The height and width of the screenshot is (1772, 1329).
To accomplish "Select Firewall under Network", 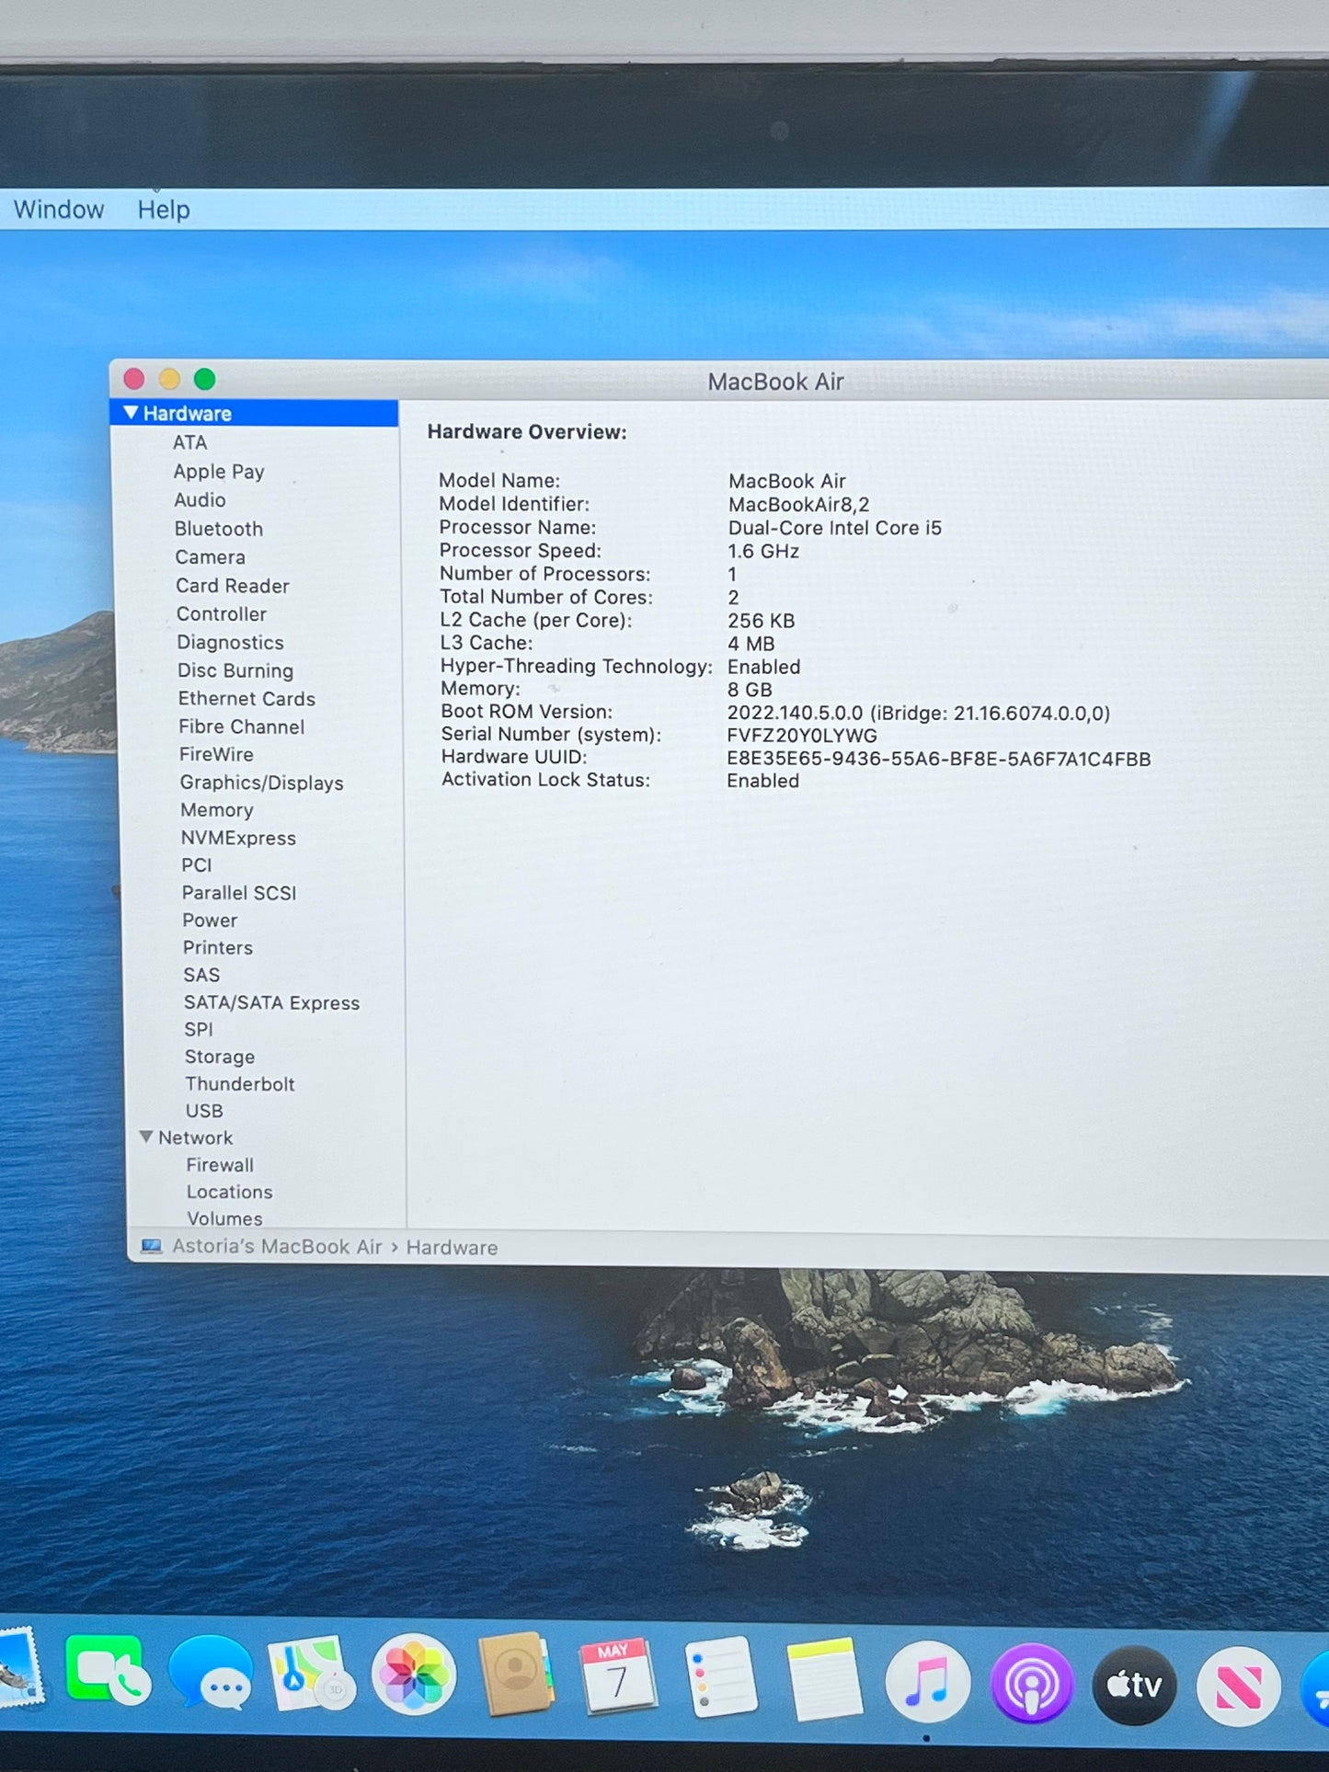I will tap(220, 1165).
